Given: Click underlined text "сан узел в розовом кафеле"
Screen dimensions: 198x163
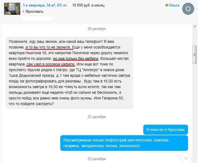Looking at the screenshot, I should (51, 64).
